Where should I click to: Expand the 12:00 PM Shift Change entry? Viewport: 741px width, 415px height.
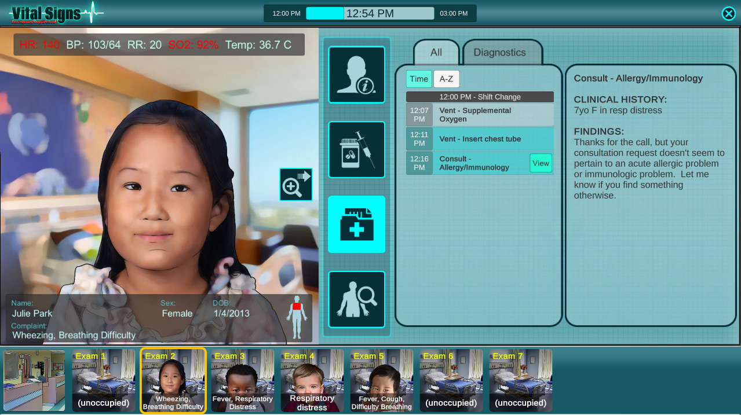479,97
